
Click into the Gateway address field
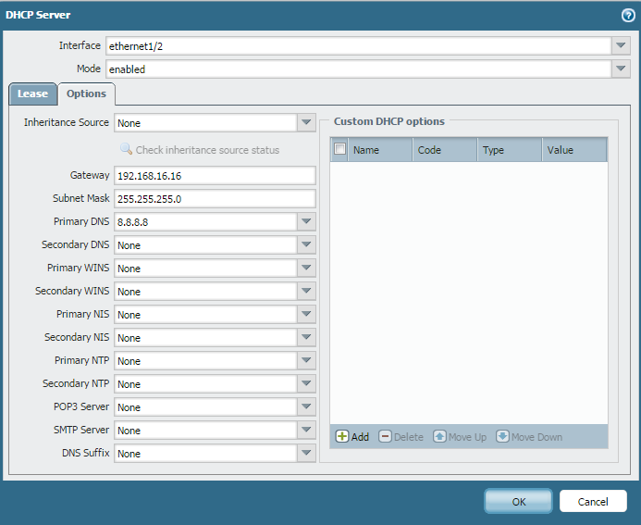215,175
